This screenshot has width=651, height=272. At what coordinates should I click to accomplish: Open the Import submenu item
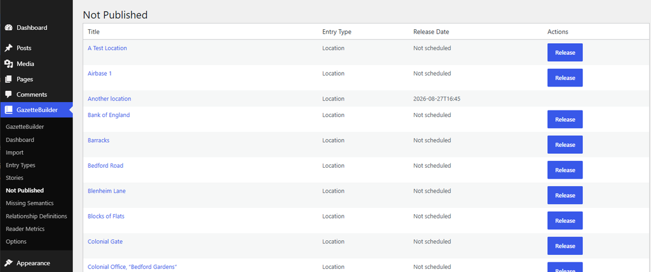[15, 153]
